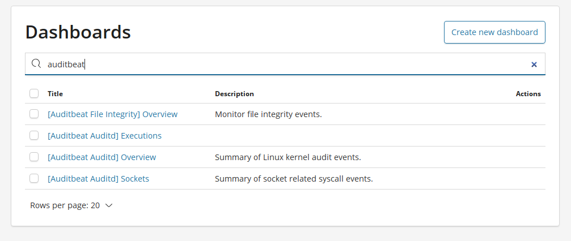Tick the Auditd Executions row checkbox
This screenshot has height=241, width=571.
pos(34,136)
